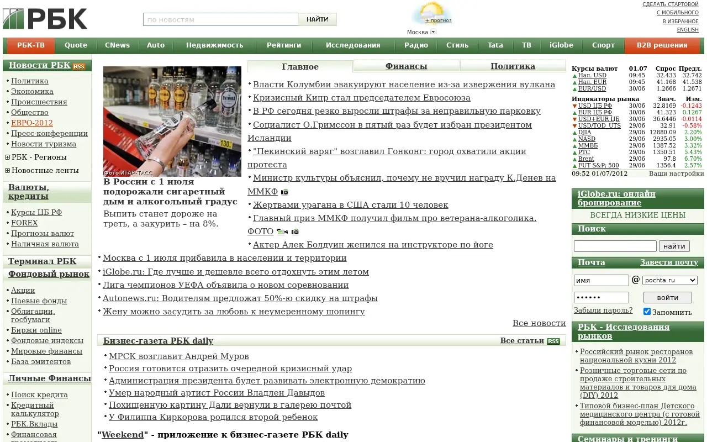Open headline about урагана в США
This screenshot has height=442, width=707.
click(351, 205)
